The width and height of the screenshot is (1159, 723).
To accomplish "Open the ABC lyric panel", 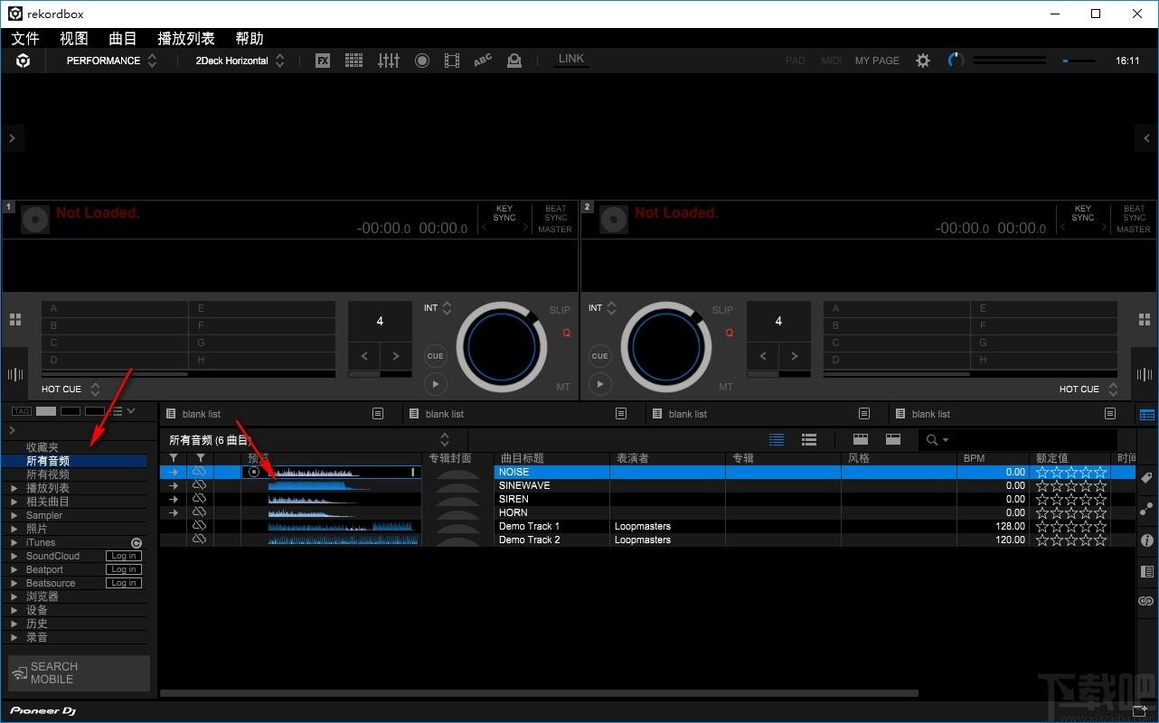I will coord(483,61).
